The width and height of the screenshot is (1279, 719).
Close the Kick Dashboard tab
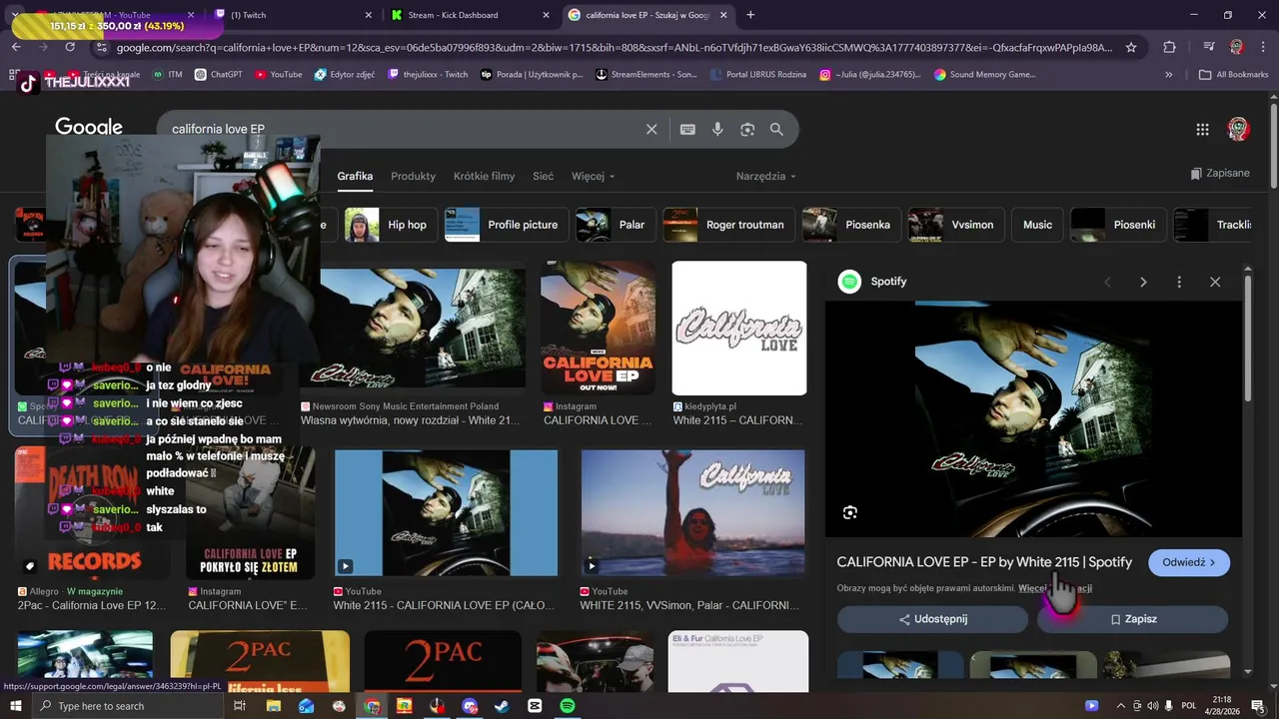(x=546, y=15)
